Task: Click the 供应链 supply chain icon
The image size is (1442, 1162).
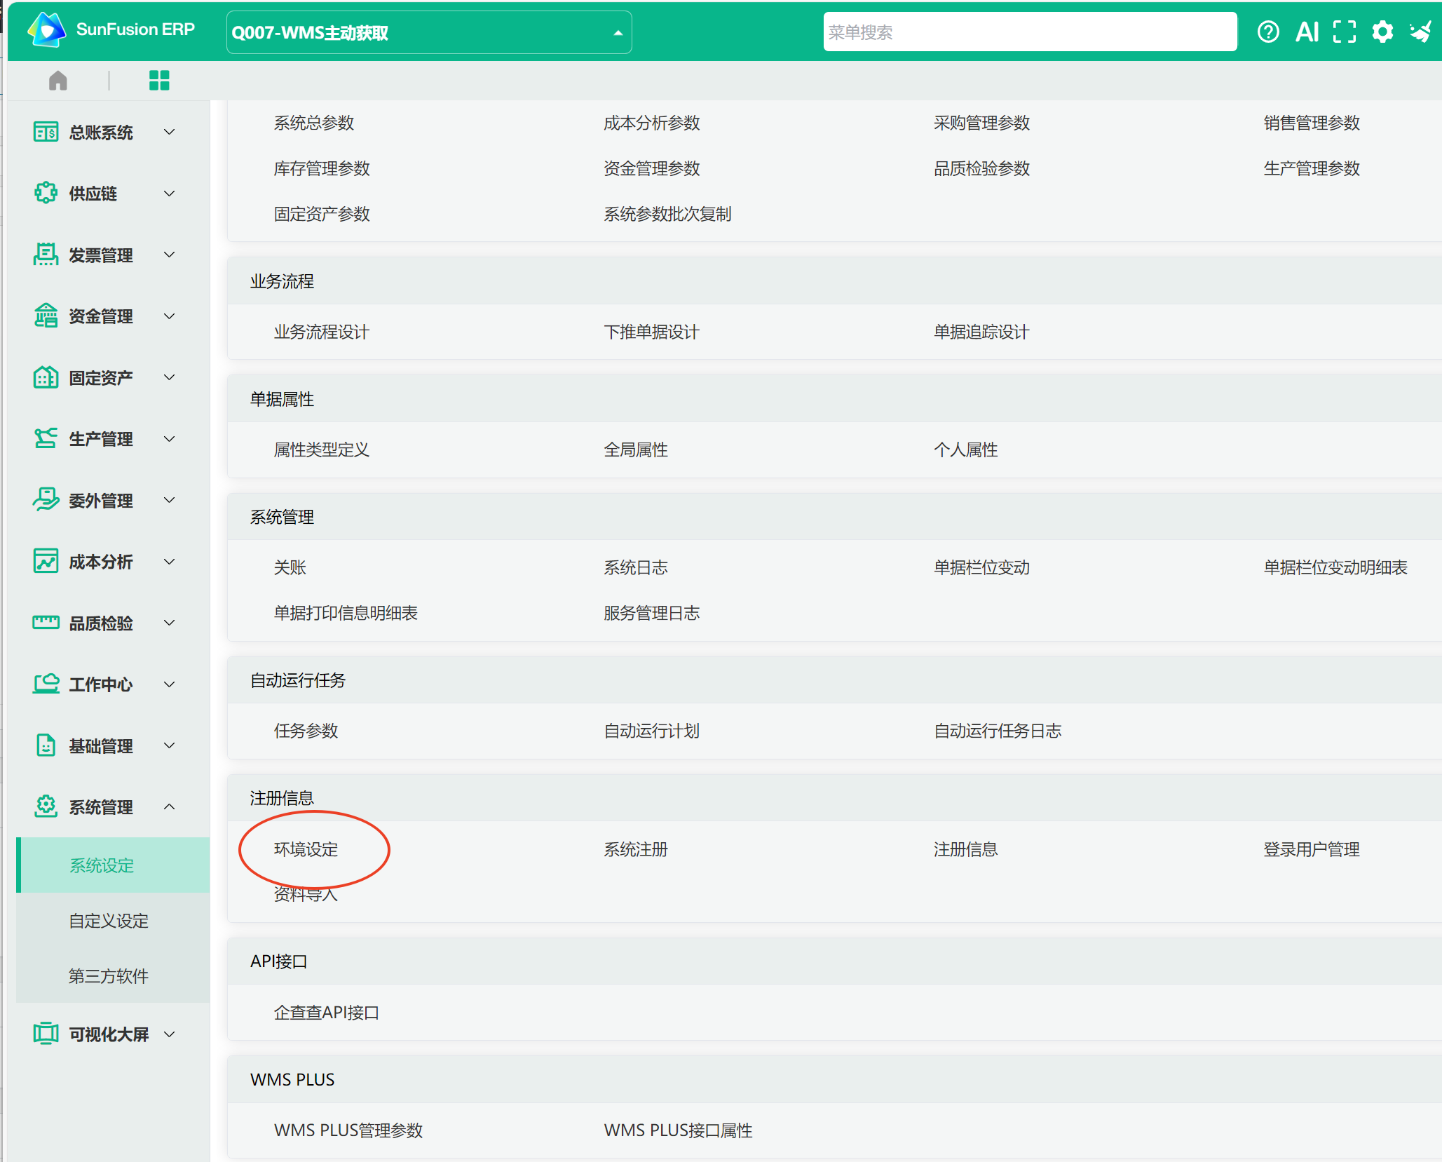Action: 46,193
